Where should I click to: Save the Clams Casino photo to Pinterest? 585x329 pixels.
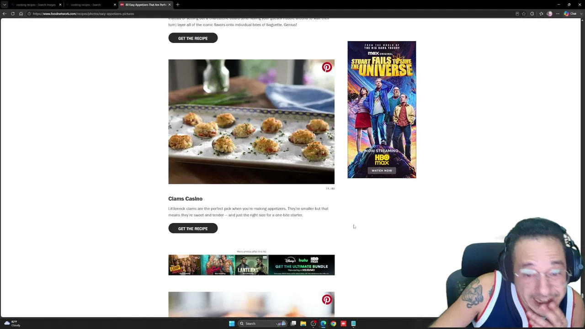pos(327,68)
